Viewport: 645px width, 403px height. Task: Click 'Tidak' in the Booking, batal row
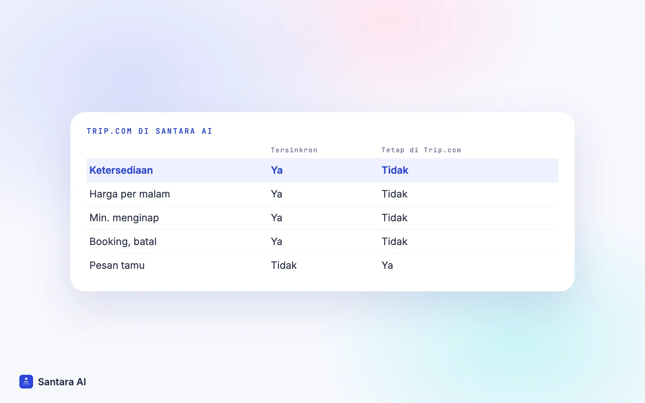coord(395,241)
